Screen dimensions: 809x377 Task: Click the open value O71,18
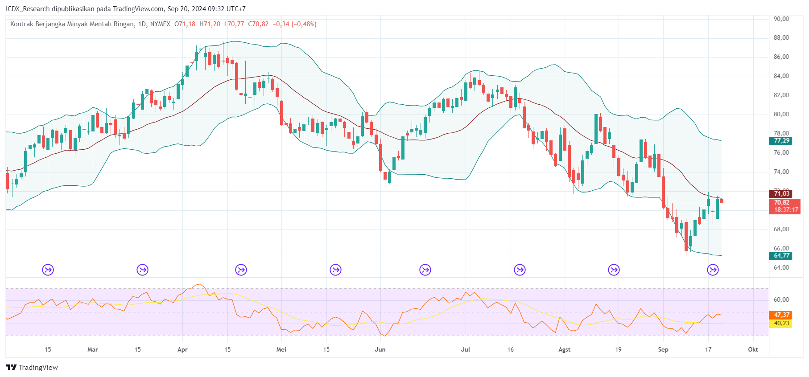[x=185, y=24]
